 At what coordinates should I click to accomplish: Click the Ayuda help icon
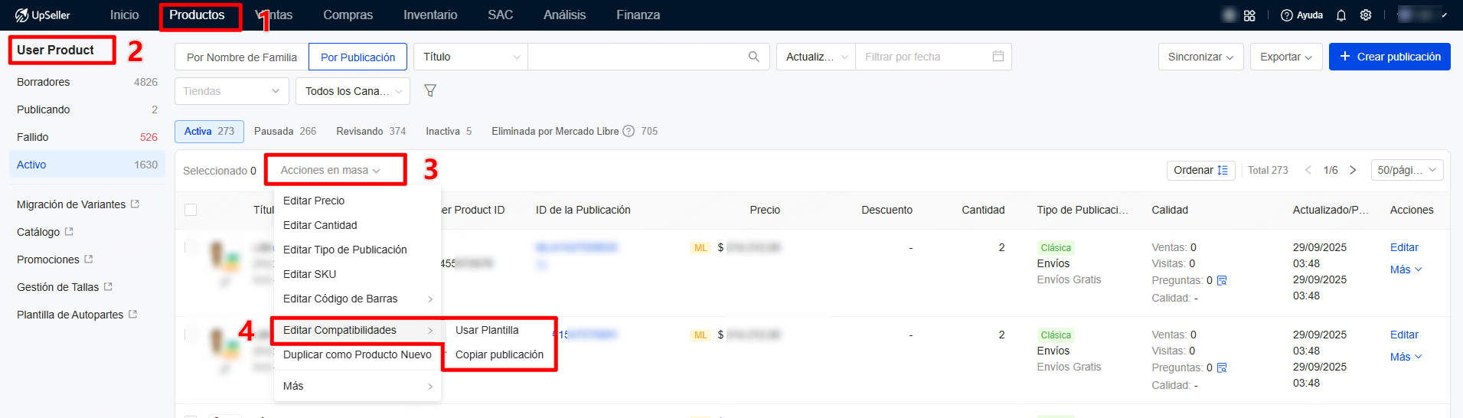tap(1287, 15)
